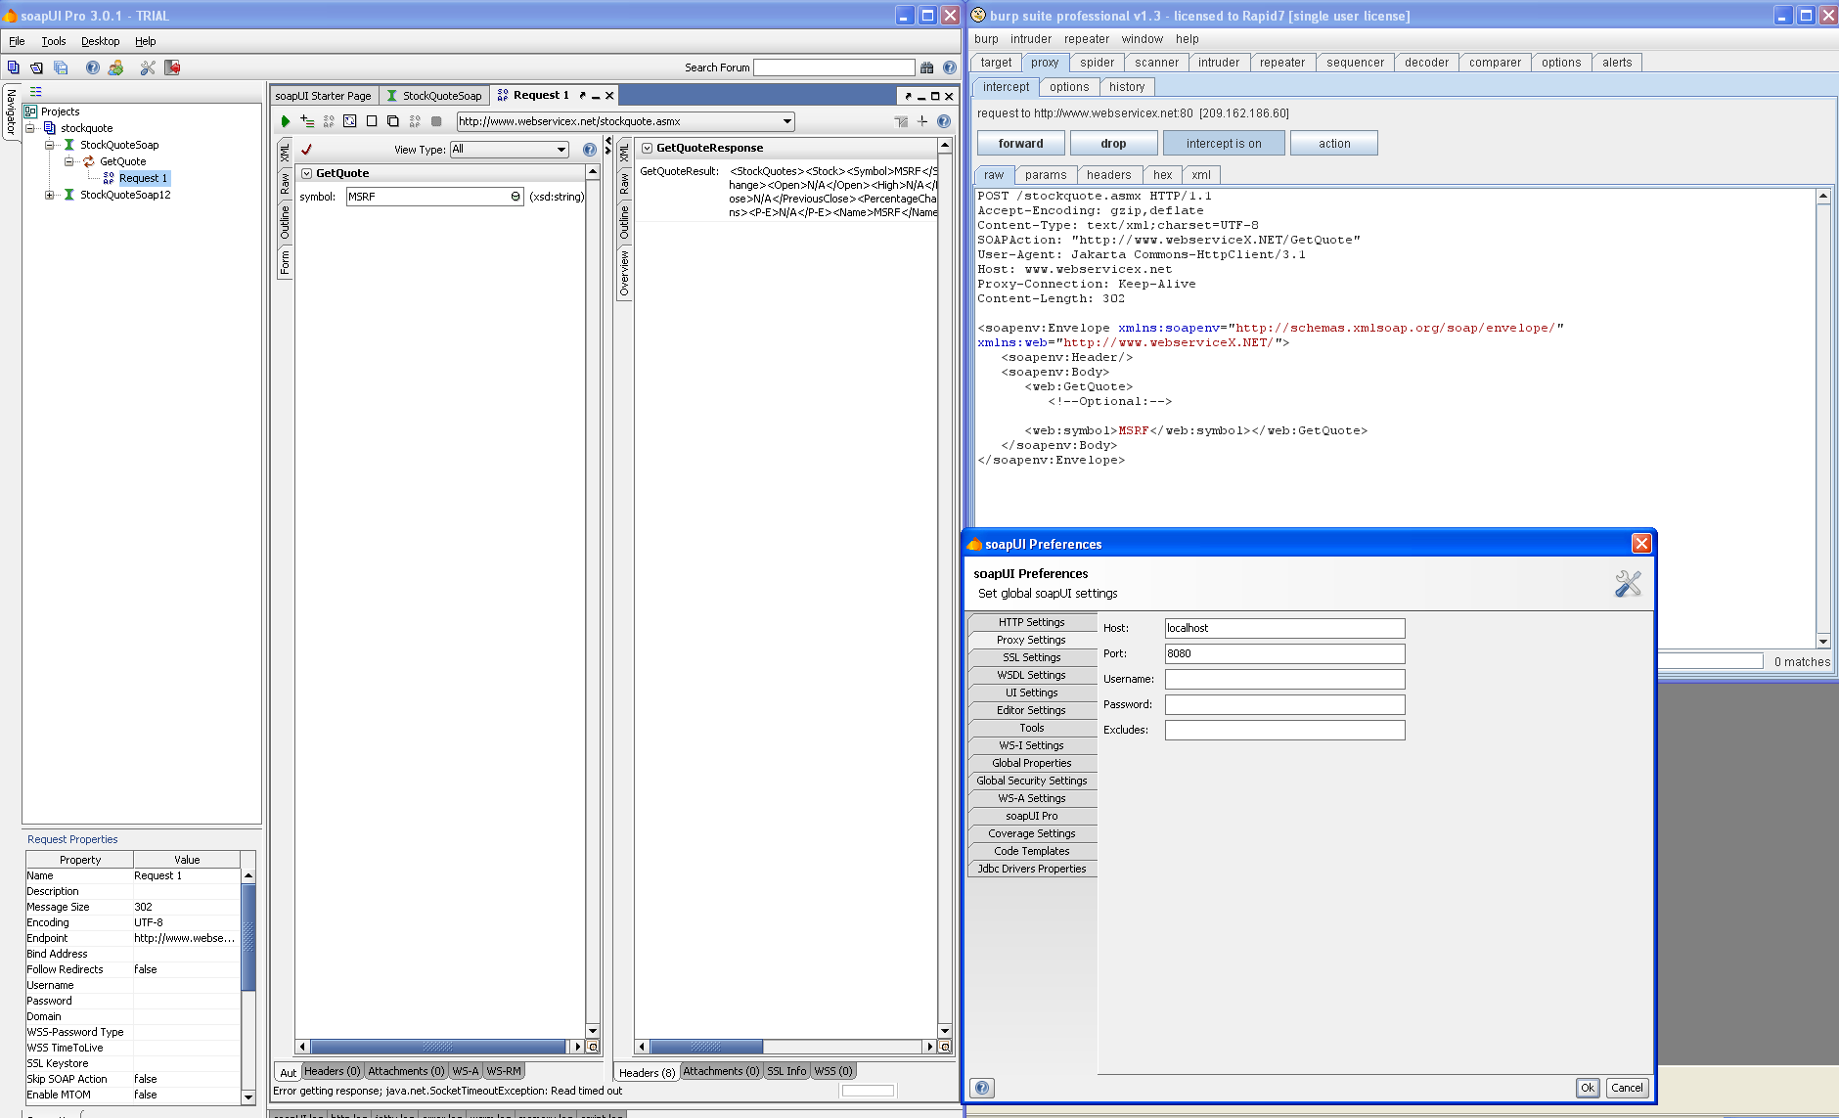Click the binoculars search forum icon
Image resolution: width=1839 pixels, height=1118 pixels.
[926, 67]
